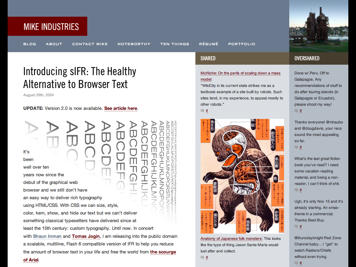Navigate to PORTFOLIO
The height and width of the screenshot is (267, 356).
pos(242,44)
